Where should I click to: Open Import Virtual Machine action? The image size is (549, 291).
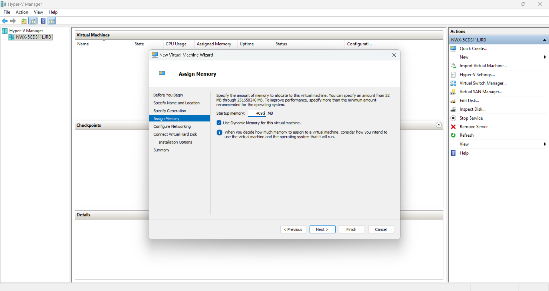(483, 66)
